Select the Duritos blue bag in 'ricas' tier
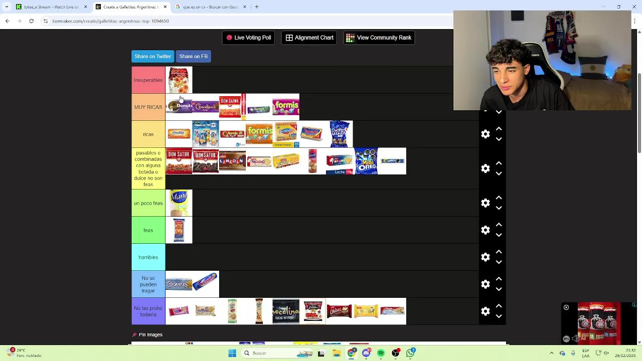This screenshot has width=642, height=361. pos(340,134)
